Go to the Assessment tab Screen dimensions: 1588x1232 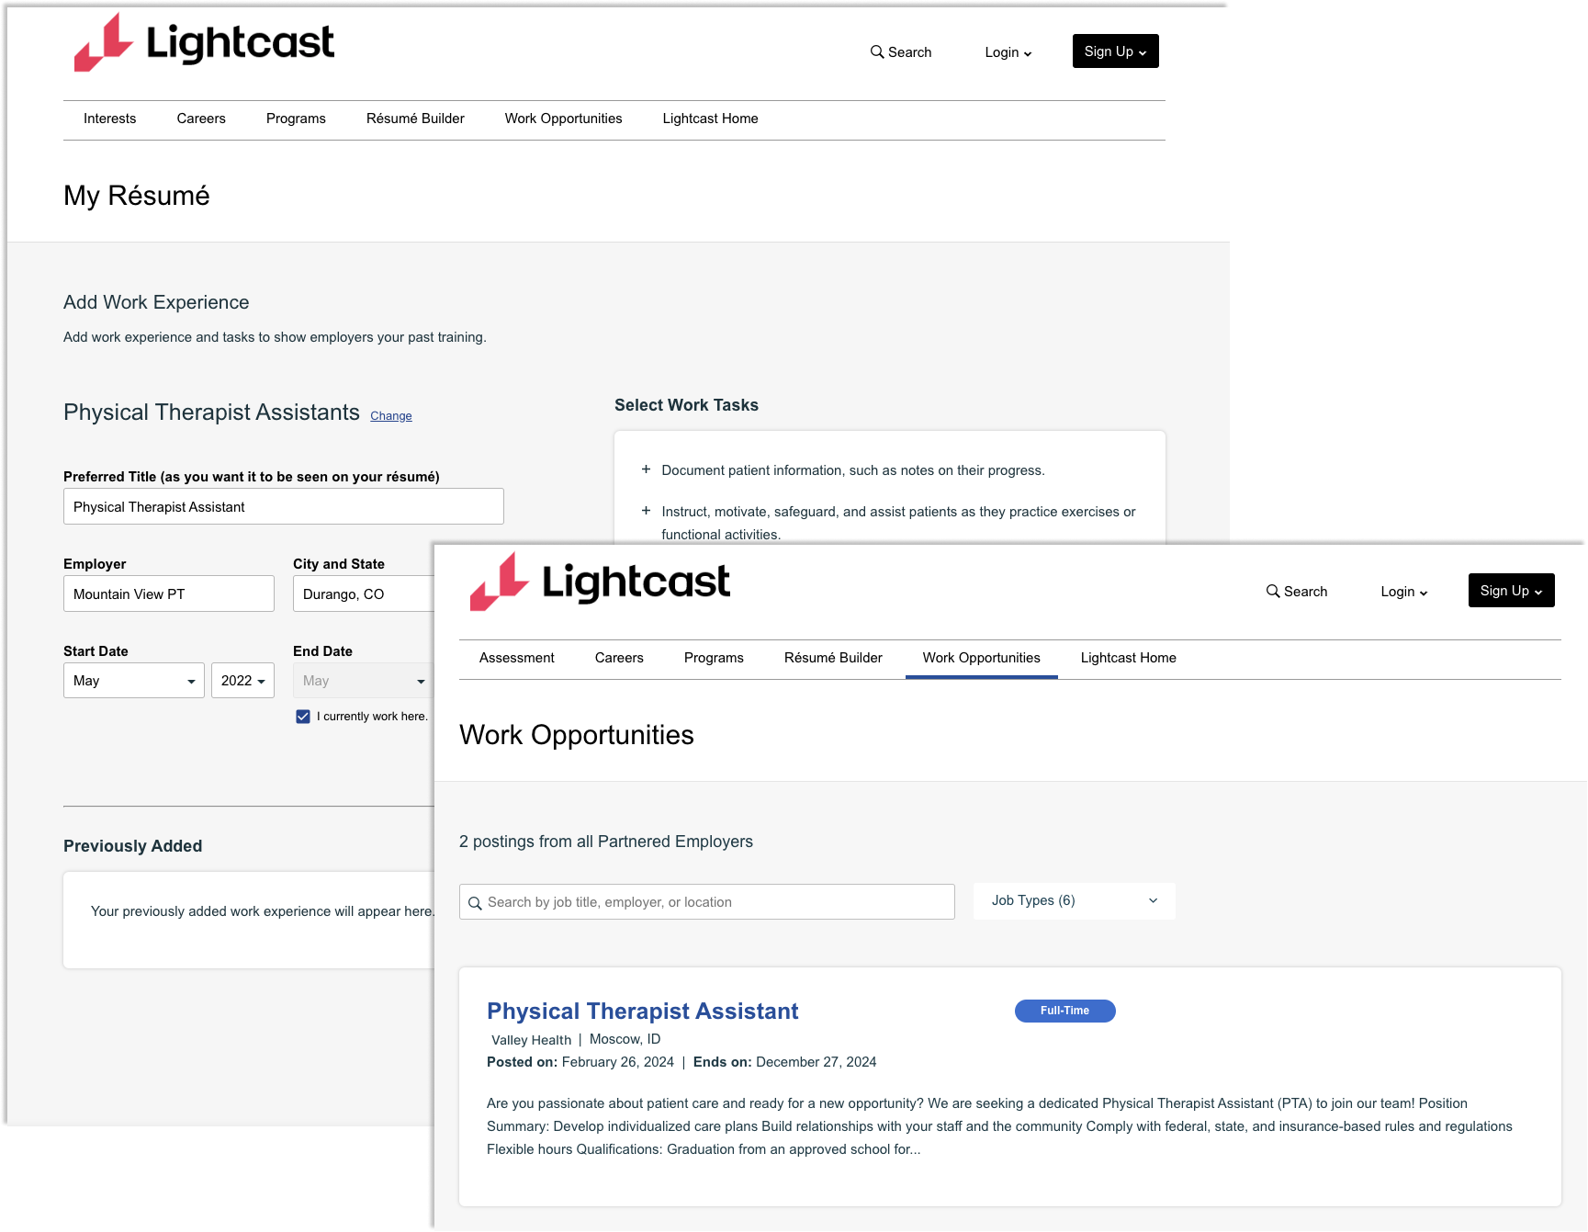(x=516, y=658)
